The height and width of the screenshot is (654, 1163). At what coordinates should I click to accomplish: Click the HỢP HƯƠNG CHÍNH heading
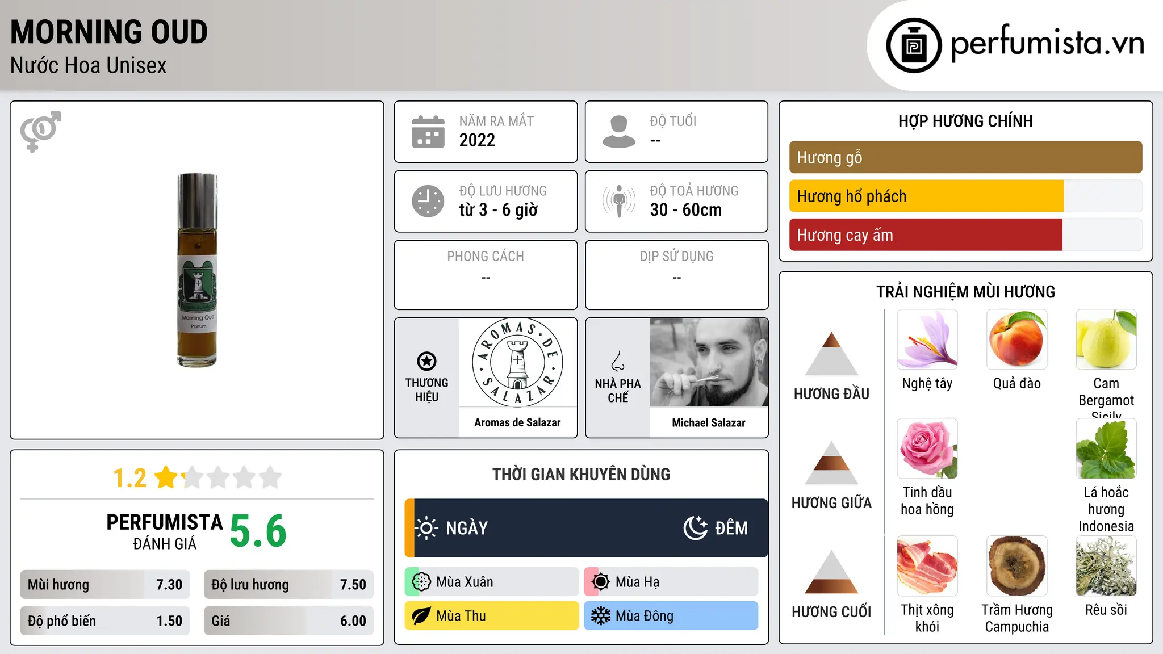965,121
